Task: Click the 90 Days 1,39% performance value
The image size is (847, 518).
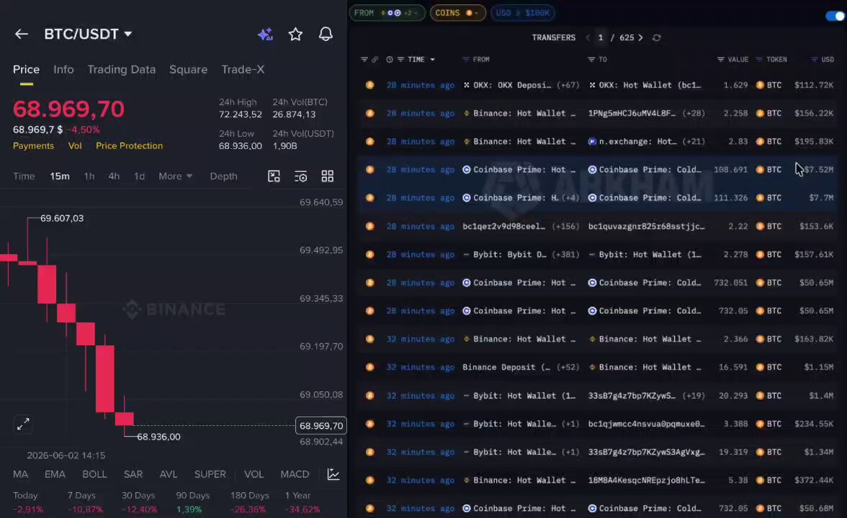Action: click(x=189, y=509)
